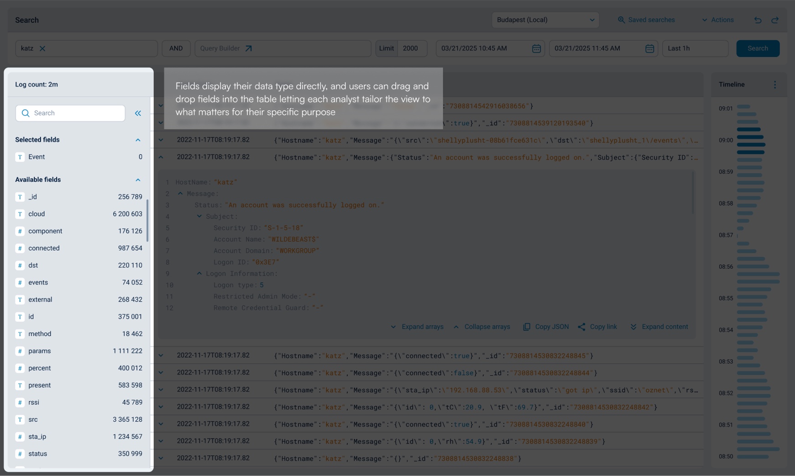Select the status field row
The height and width of the screenshot is (476, 795).
[79, 454]
